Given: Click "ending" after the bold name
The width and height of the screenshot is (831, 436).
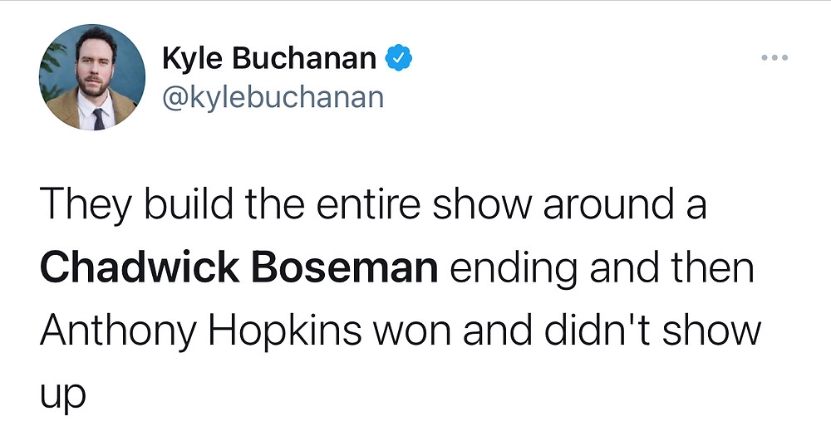Looking at the screenshot, I should tap(514, 268).
